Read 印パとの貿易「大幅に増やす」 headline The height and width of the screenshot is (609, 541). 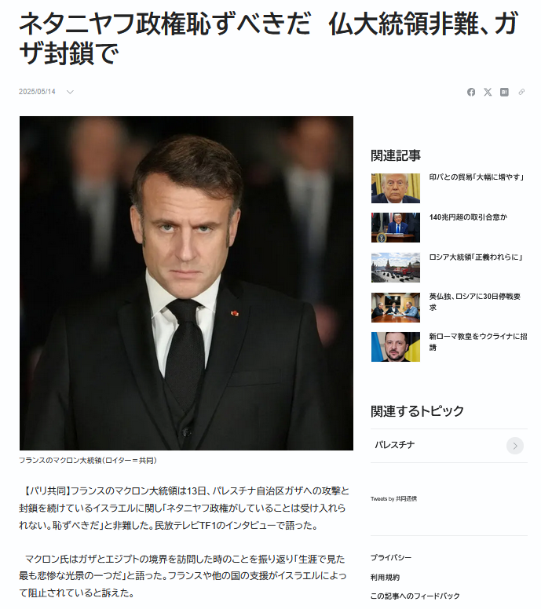tap(477, 177)
